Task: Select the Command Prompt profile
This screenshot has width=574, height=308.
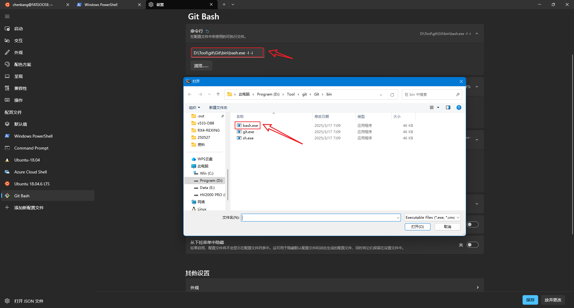Action: coord(48,148)
